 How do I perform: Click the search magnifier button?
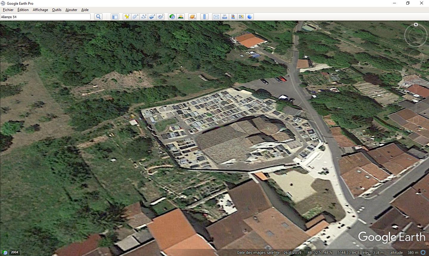coord(98,17)
